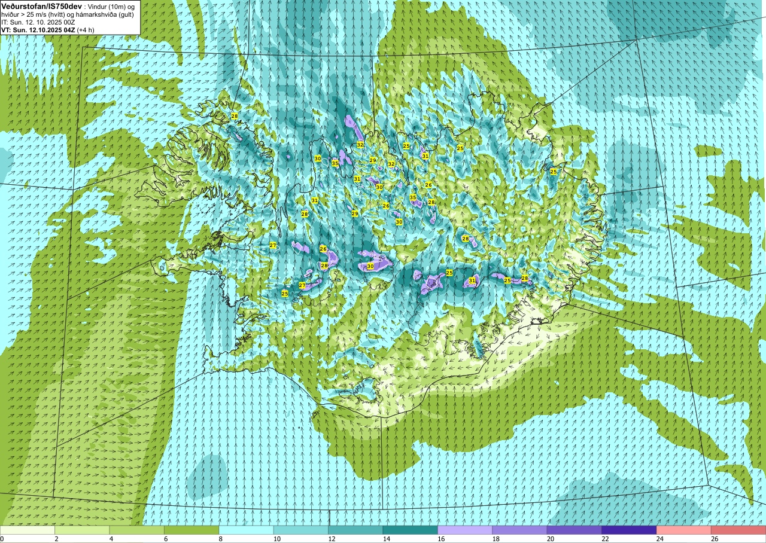
Task: Select the 6–8 m/s olive green legend swatch
Action: (191, 530)
